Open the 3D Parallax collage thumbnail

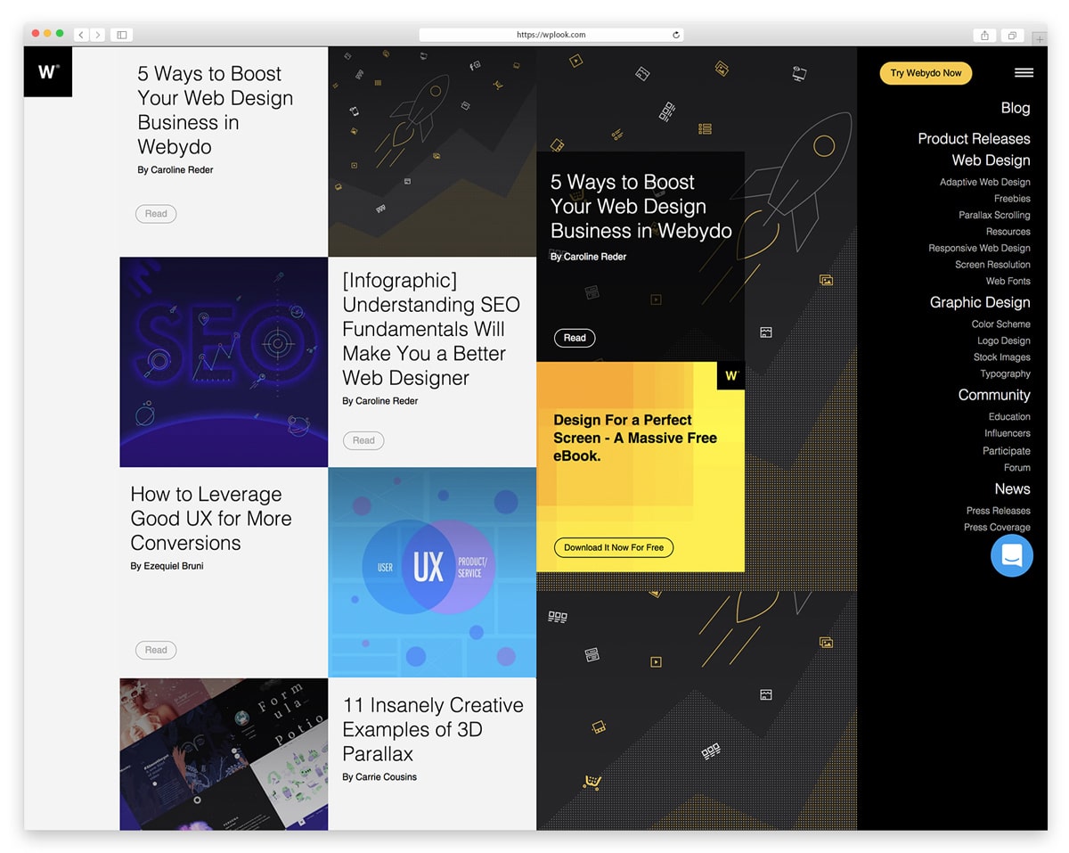point(224,754)
